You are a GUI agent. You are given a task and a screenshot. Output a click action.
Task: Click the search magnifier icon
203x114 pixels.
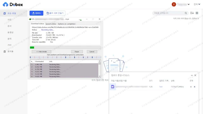(x=186, y=13)
